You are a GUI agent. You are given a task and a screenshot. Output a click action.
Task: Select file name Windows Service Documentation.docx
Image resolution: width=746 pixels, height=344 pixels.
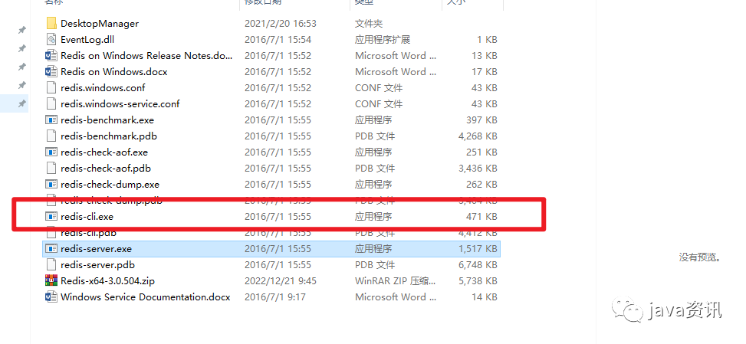click(x=146, y=297)
